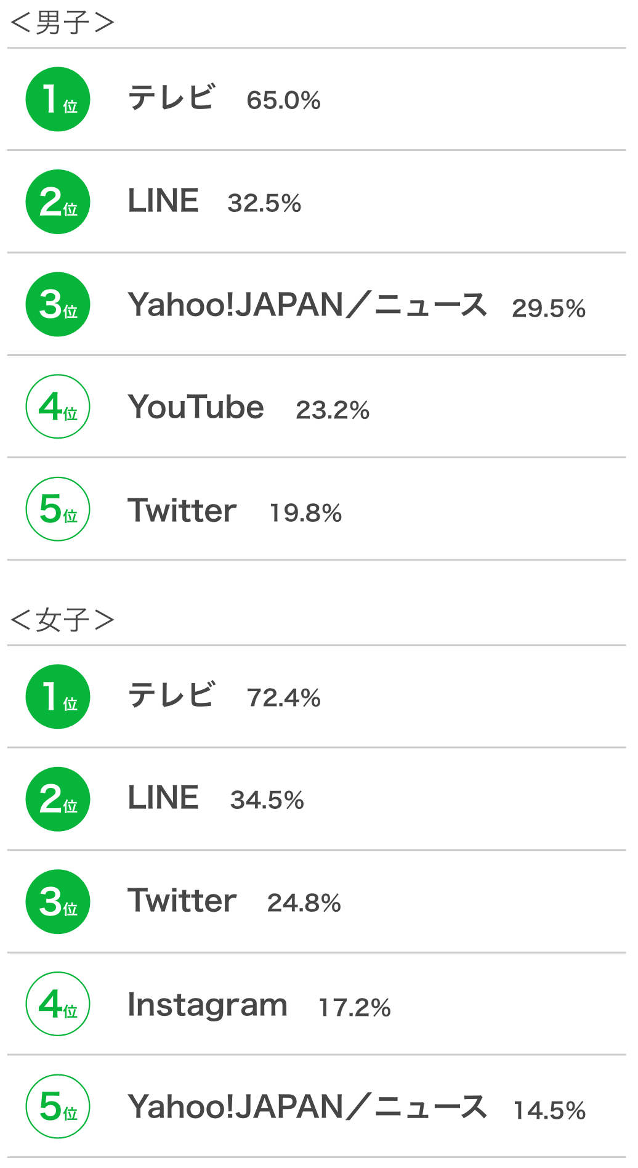Select the 23.2% percentage beside YouTube
This screenshot has height=1168, width=638.
[333, 410]
